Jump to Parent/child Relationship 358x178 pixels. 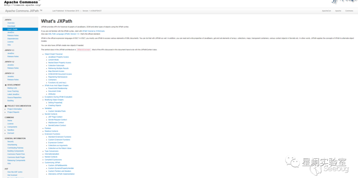point(58,88)
